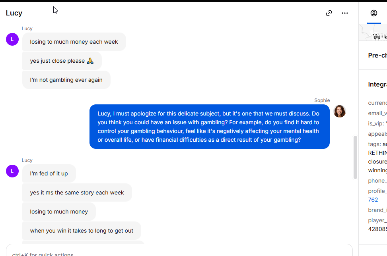This screenshot has width=387, height=256.
Task: Switch to the customer profile details tab
Action: [x=373, y=13]
